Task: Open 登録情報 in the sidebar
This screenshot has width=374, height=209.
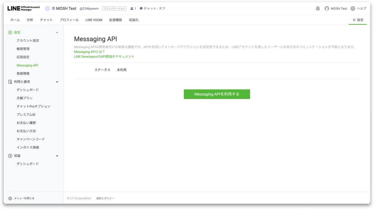Action: point(23,74)
